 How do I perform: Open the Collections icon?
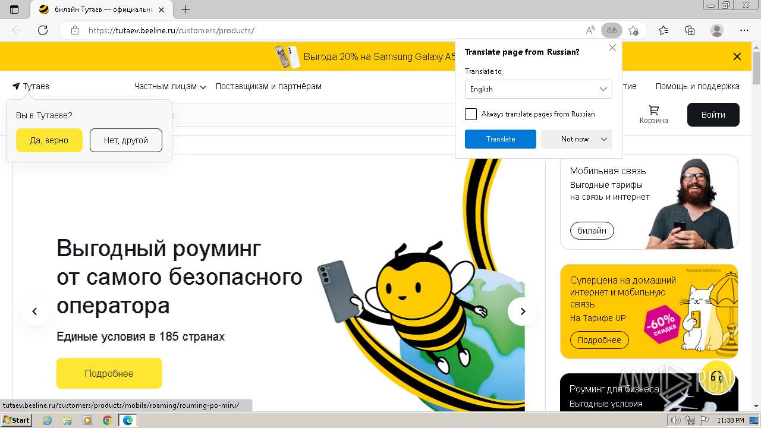[690, 30]
